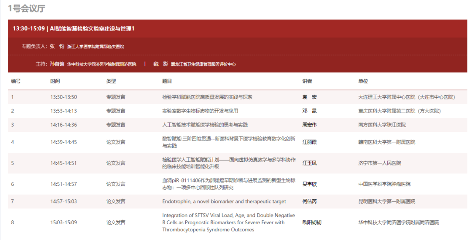
Task: Select title '检验学科赋能医院高质量发展的实践与探索'
Action: [207, 97]
